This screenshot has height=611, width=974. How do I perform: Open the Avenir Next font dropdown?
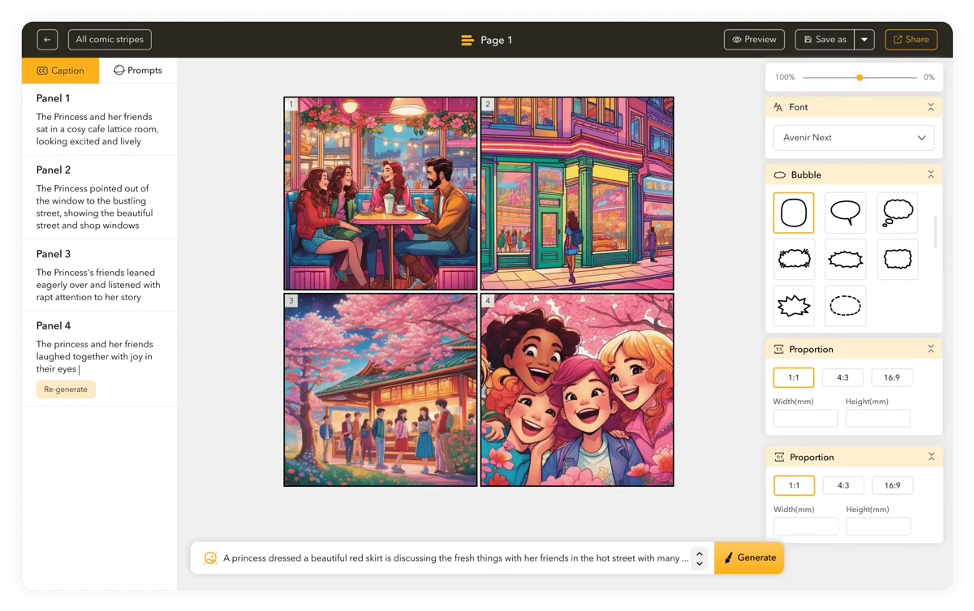coord(853,137)
